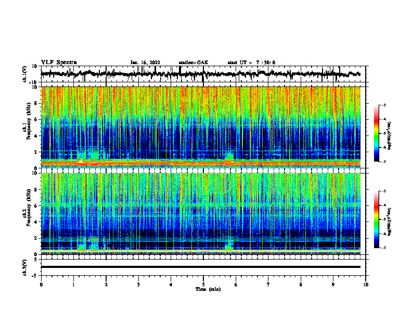
Task: Click the ch.2 spectrogram color scale bar
Action: [x=377, y=219]
